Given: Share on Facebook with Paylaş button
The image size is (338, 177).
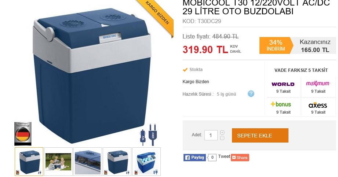Looking at the screenshot, I should click(195, 158).
